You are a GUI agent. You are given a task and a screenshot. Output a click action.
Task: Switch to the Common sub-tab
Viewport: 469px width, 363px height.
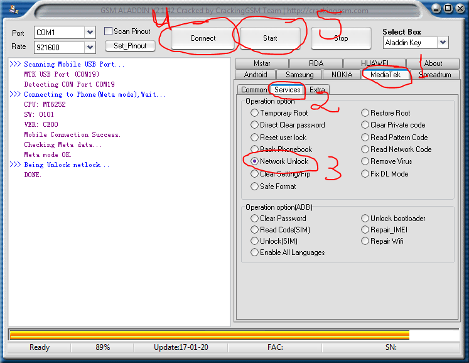click(254, 90)
